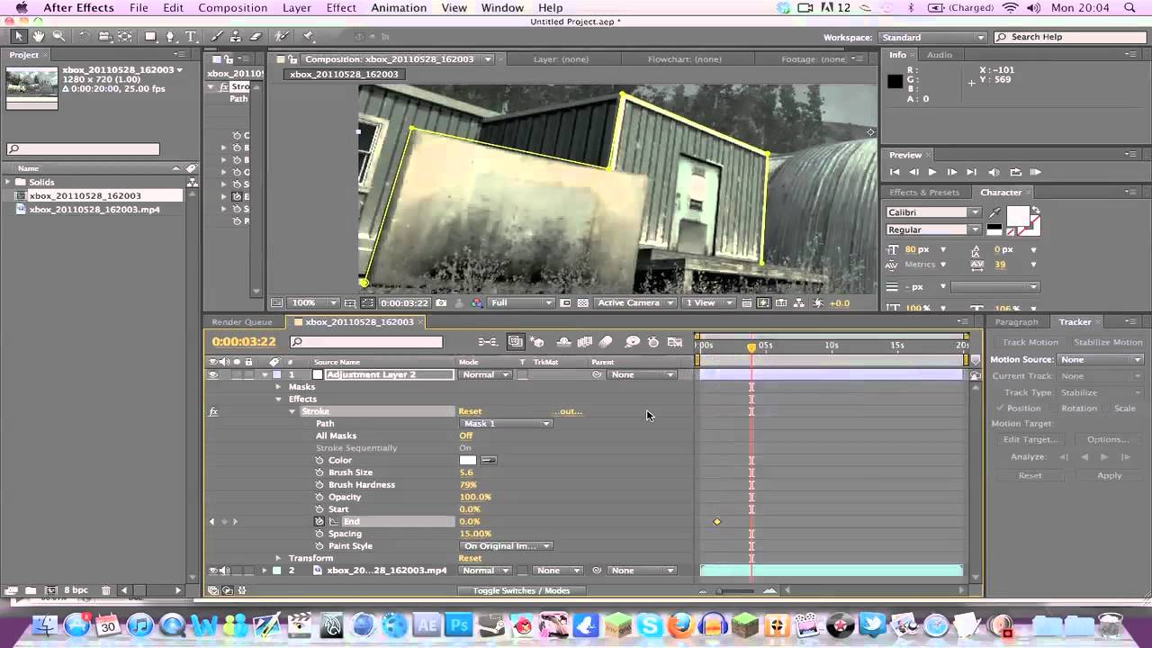
Task: Select the Horizontal Type tool
Action: tap(191, 37)
